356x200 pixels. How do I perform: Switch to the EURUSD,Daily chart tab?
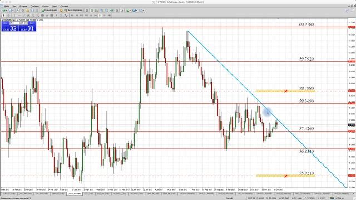click(9, 194)
